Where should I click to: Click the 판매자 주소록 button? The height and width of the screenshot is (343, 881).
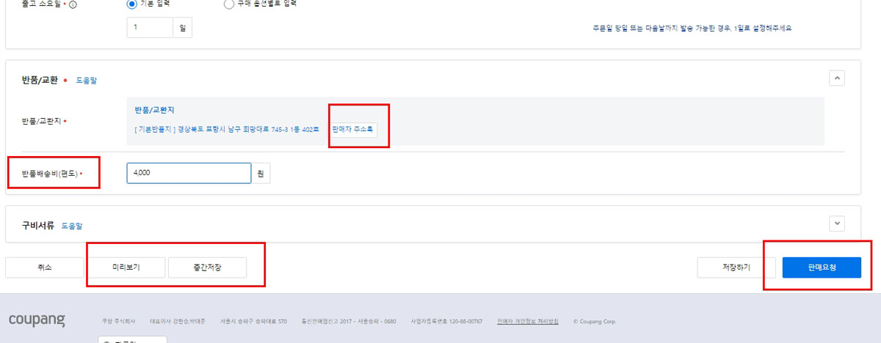click(353, 130)
